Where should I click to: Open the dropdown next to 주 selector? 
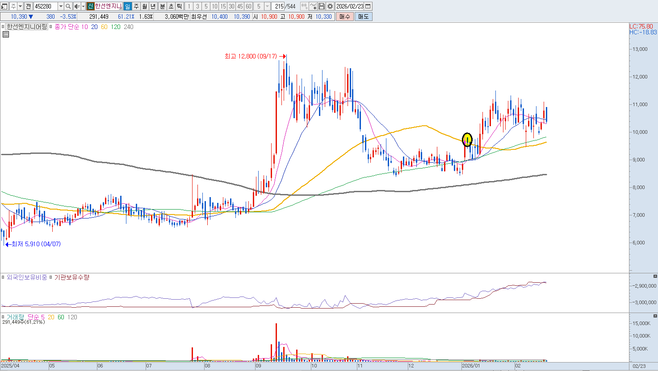[x=21, y=6]
